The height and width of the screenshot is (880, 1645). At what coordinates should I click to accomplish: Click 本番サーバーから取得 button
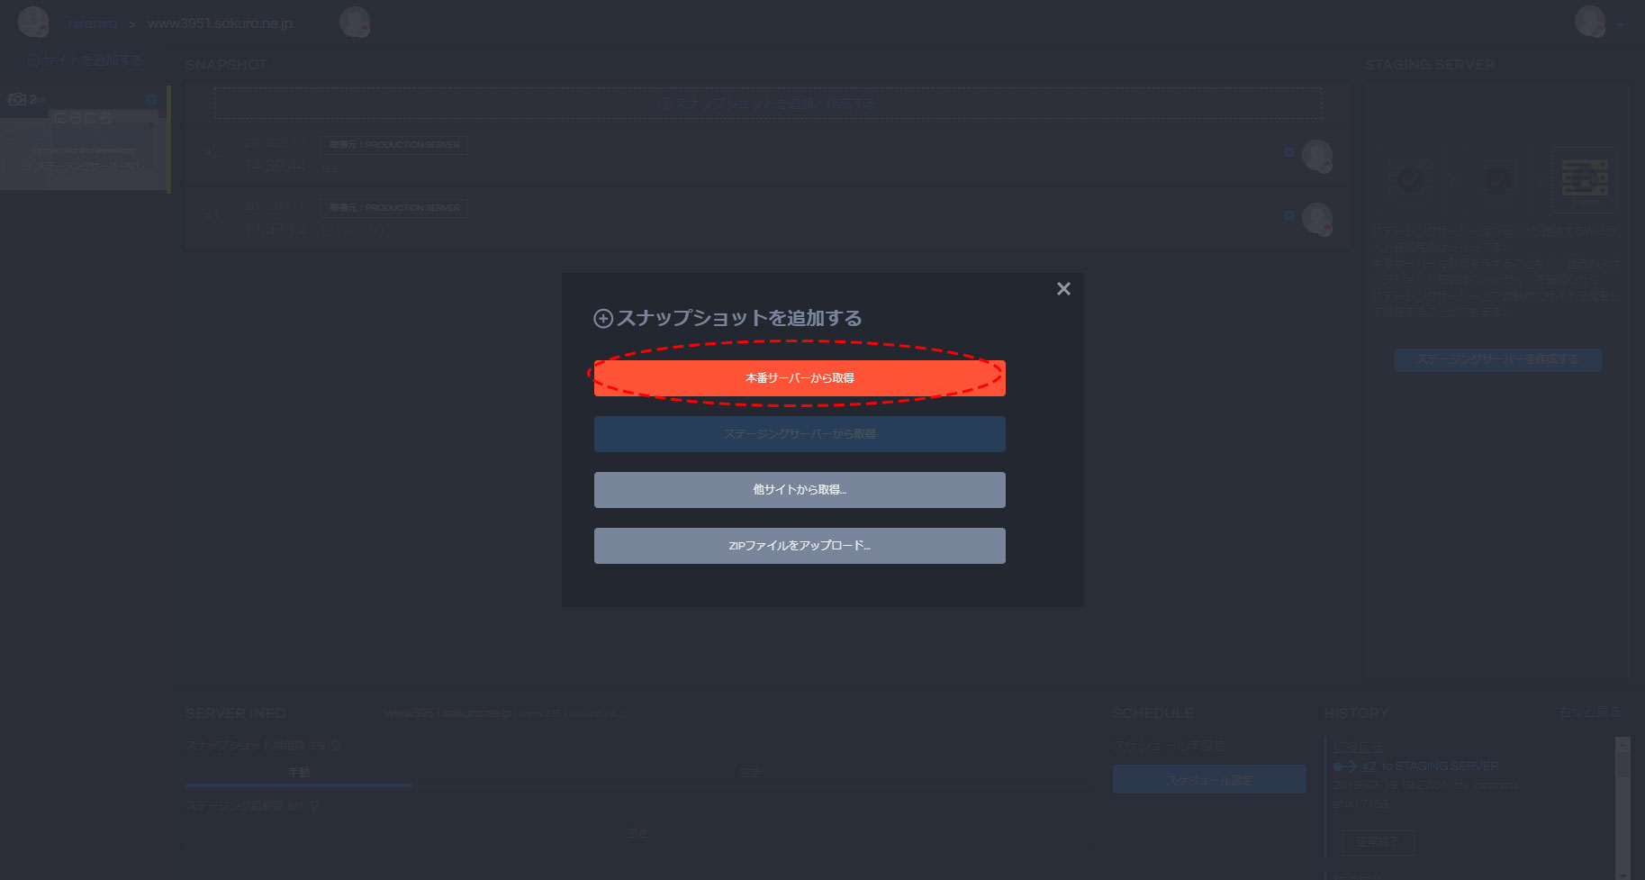pos(799,378)
